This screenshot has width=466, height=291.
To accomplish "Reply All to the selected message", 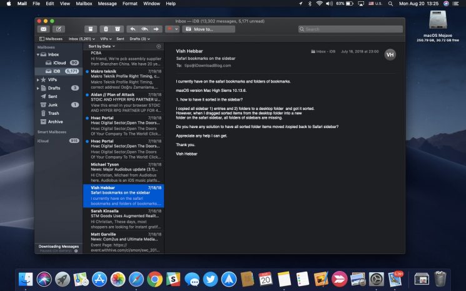I will [x=144, y=29].
